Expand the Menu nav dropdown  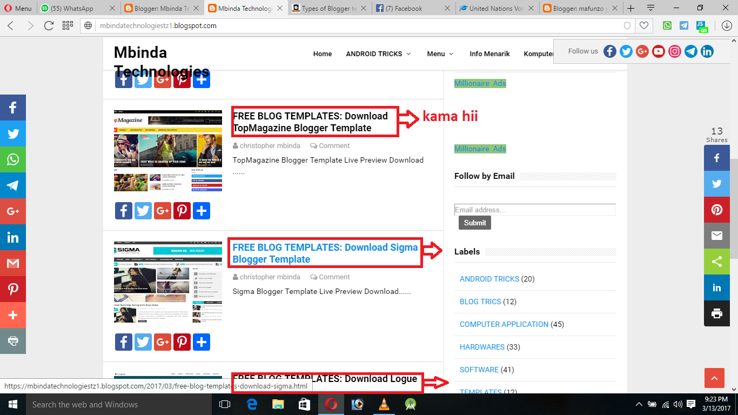[x=440, y=53]
